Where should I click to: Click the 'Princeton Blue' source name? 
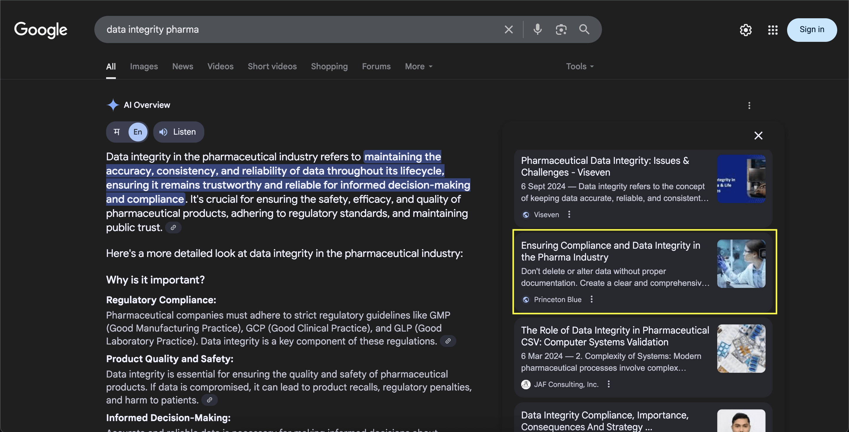tap(557, 299)
